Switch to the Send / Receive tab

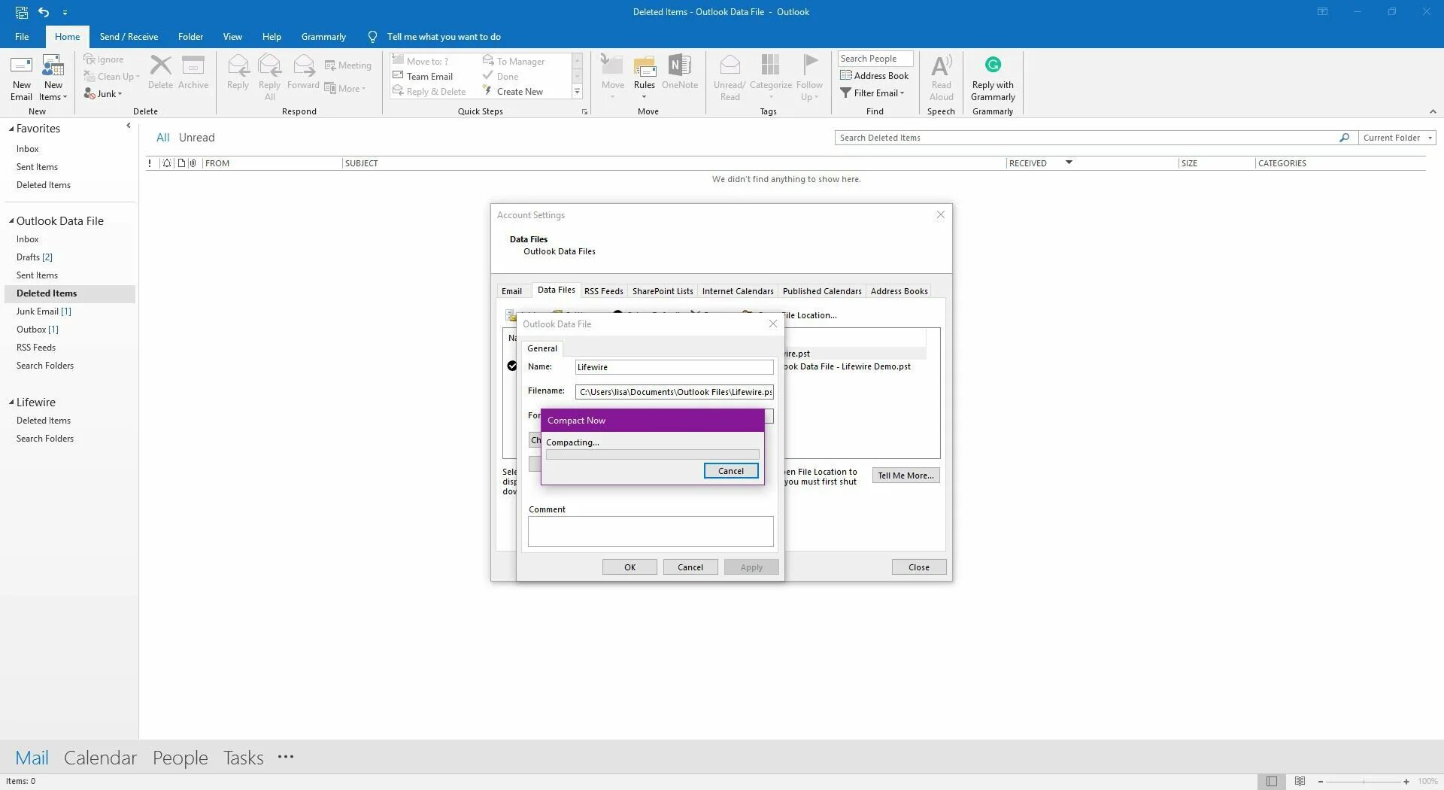point(129,37)
